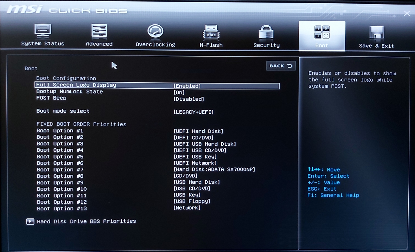Viewport: 415px width, 252px height.
Task: Open Hard Disk Drive BBS Priorities submenu
Action: point(86,221)
